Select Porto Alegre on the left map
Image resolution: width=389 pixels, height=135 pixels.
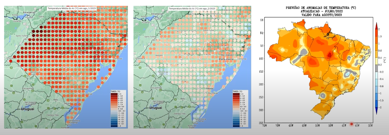pos(101,59)
